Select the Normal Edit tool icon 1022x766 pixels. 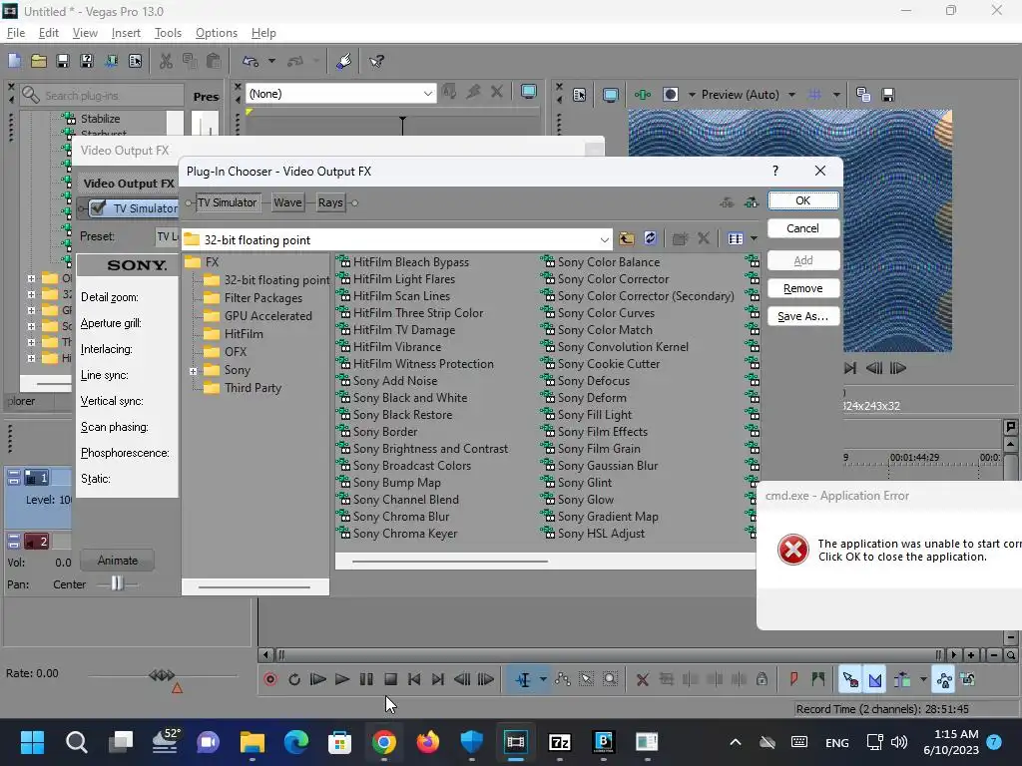click(x=523, y=679)
